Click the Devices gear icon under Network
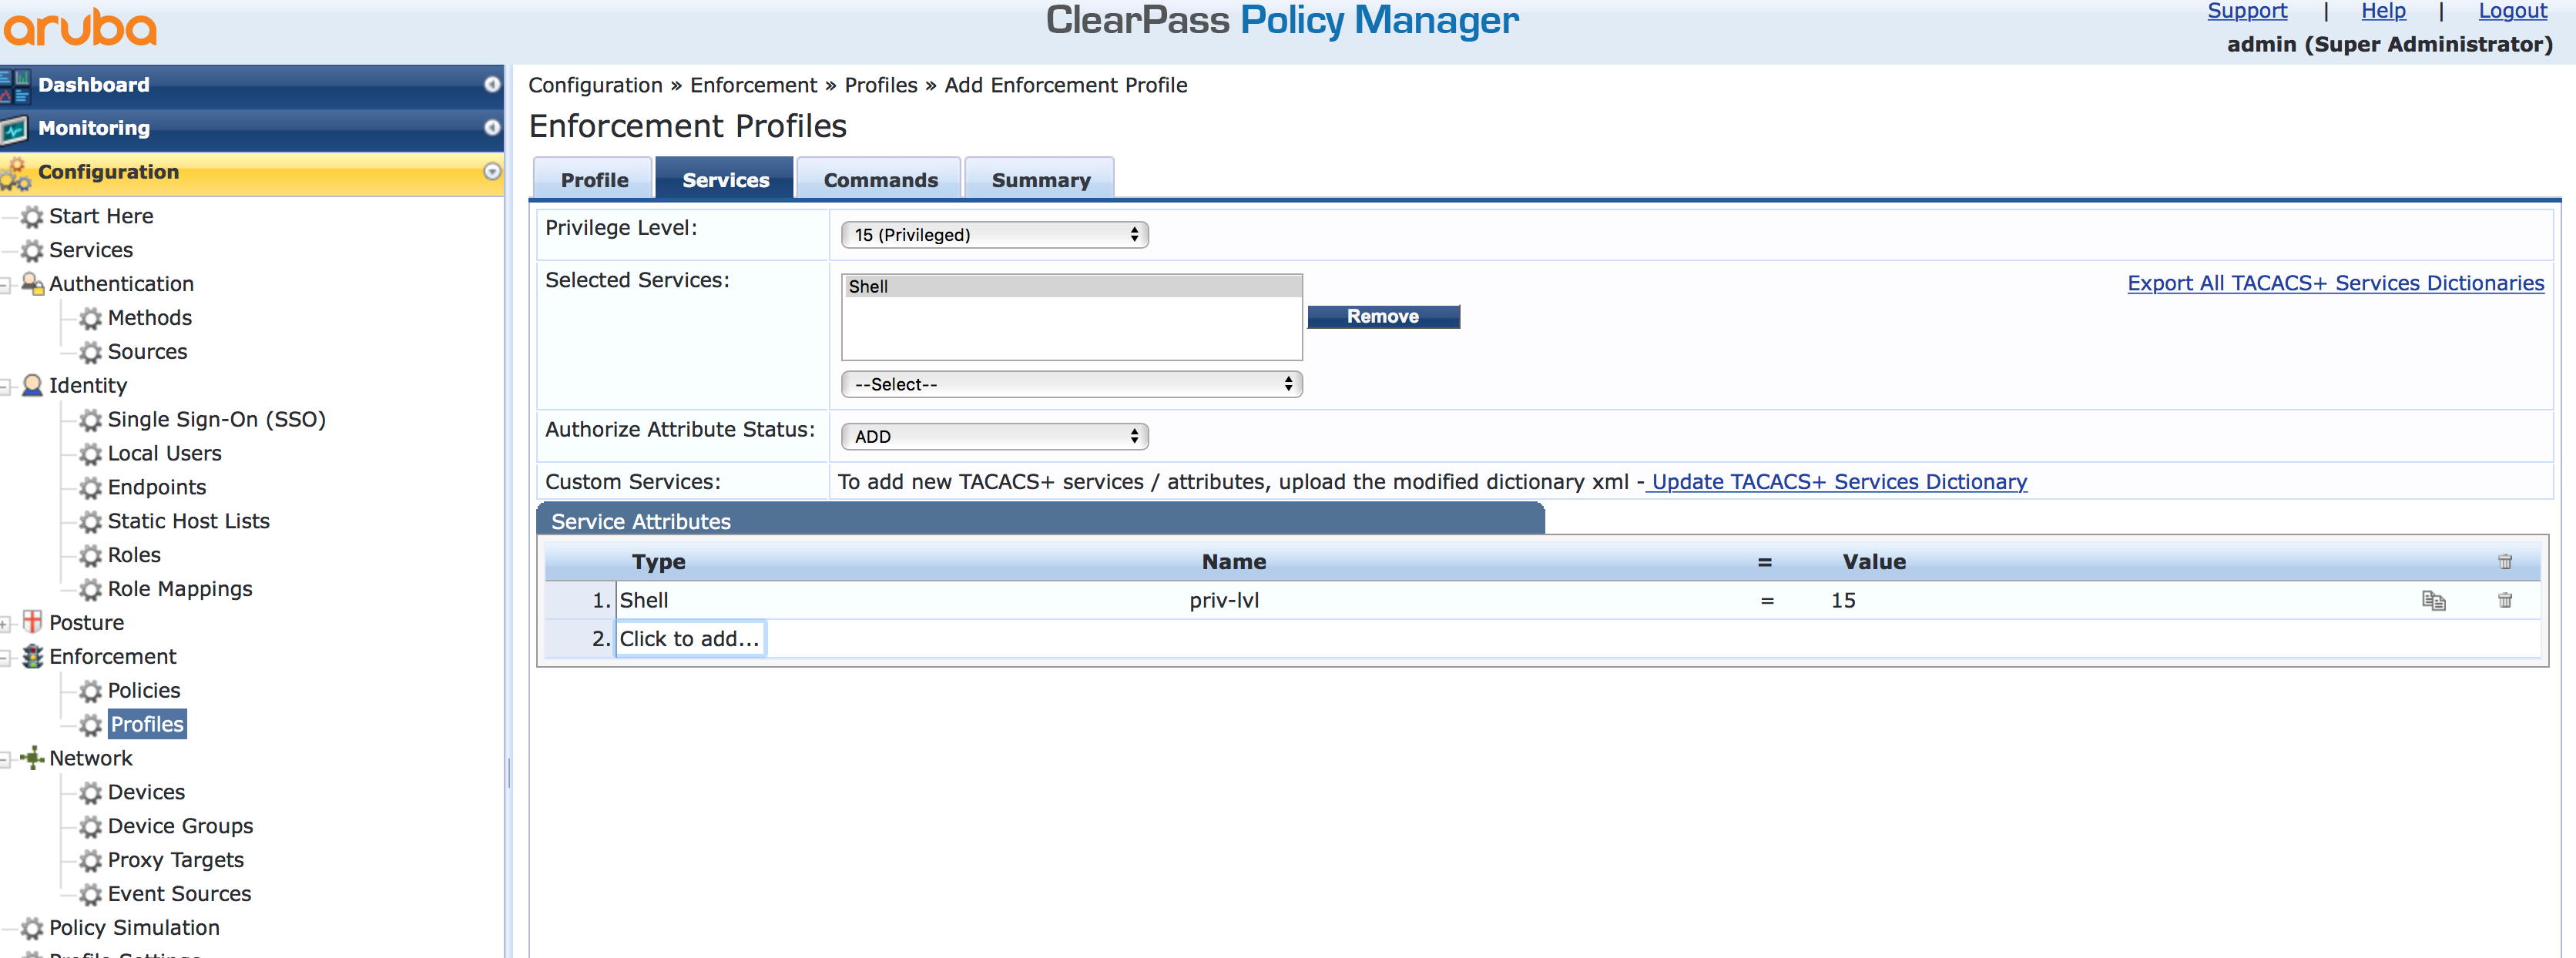The image size is (2576, 958). coord(91,792)
